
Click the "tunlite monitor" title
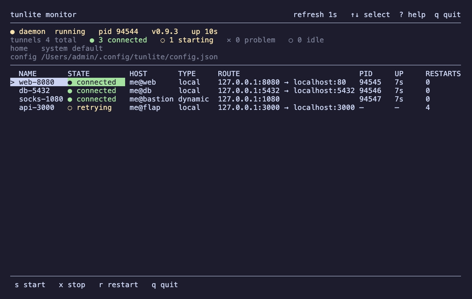tap(43, 15)
